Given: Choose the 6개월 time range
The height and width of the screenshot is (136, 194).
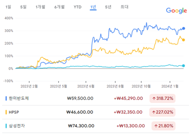Looking at the screenshot, I should 59,7.
